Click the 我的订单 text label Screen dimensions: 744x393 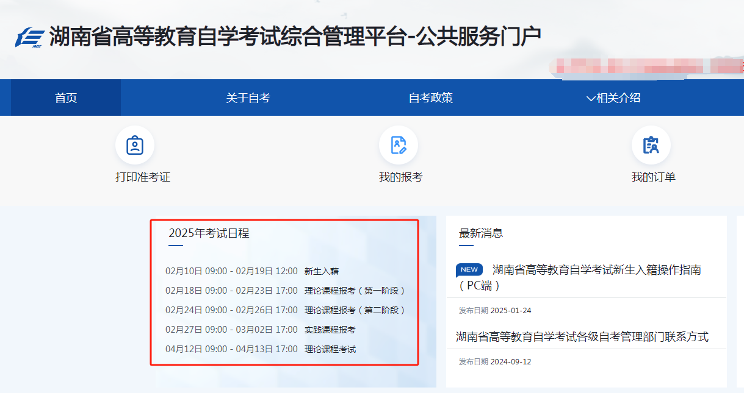point(653,177)
